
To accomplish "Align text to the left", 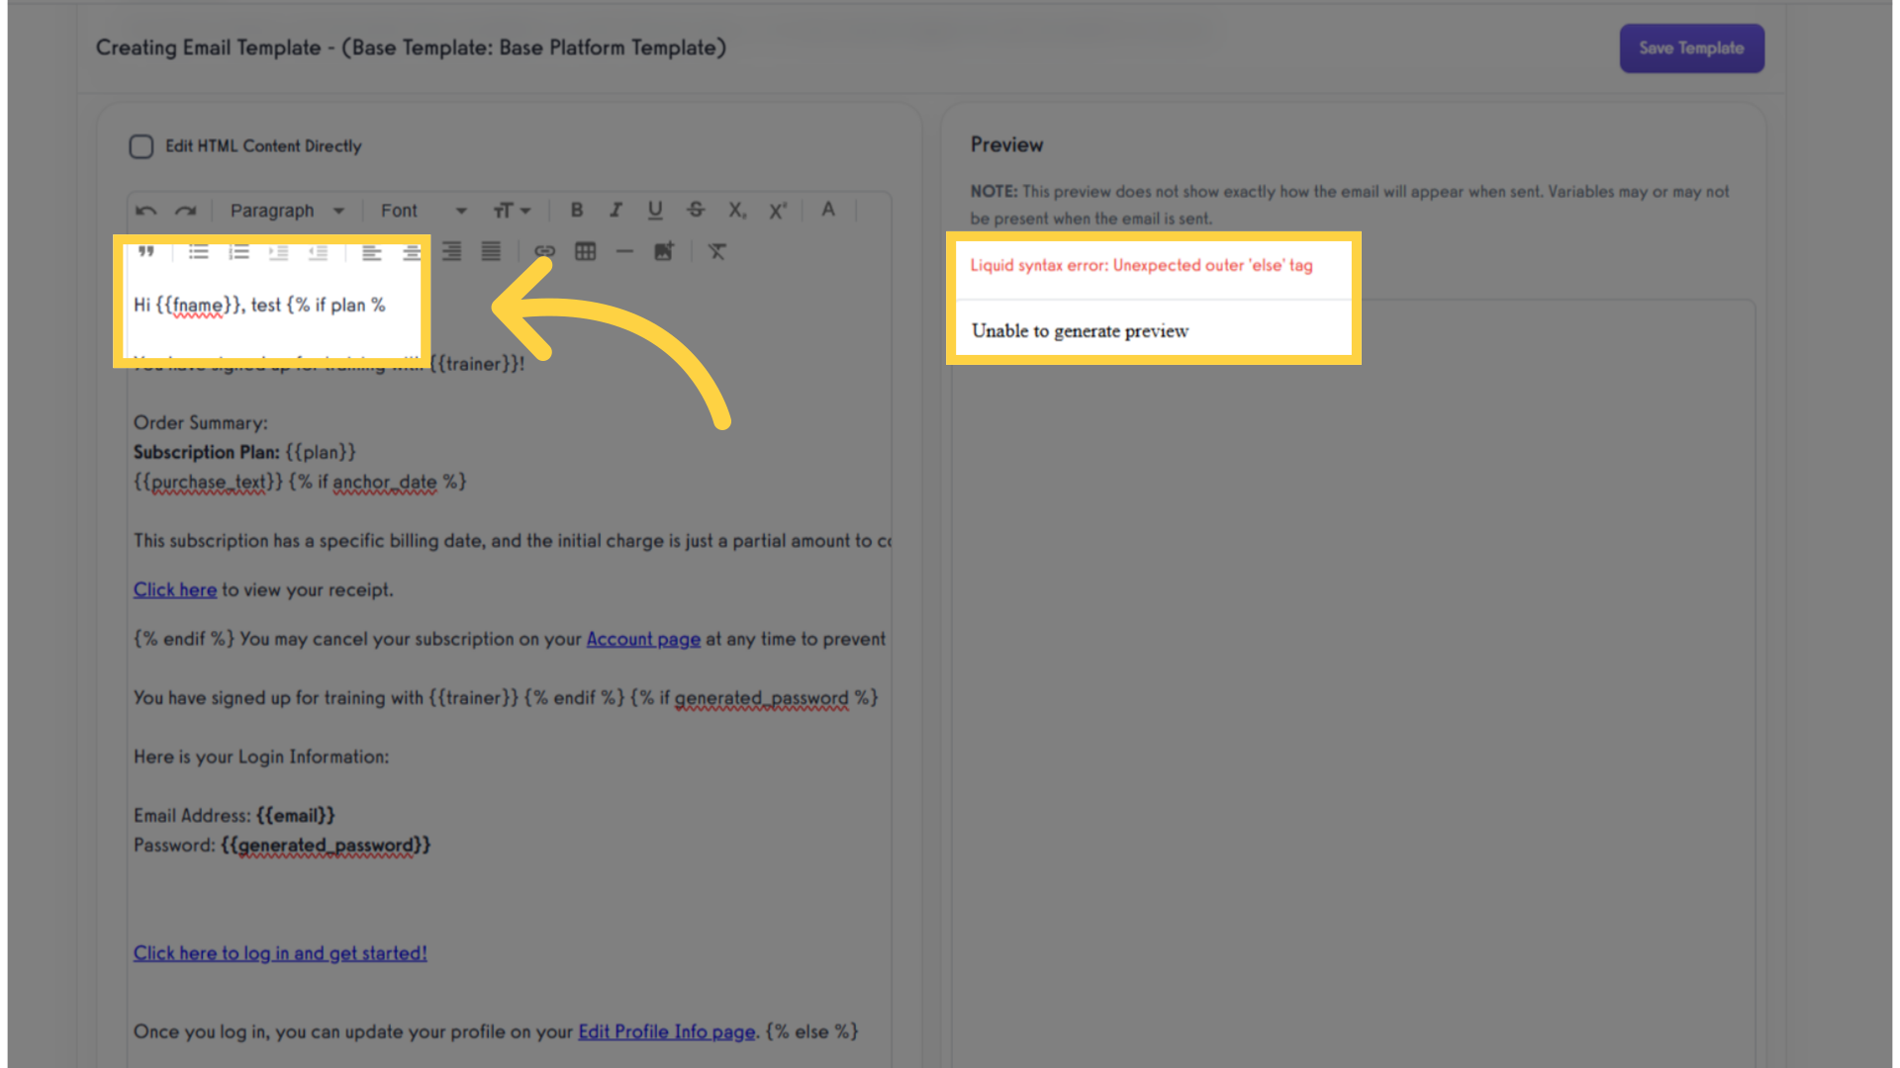I will [x=372, y=252].
